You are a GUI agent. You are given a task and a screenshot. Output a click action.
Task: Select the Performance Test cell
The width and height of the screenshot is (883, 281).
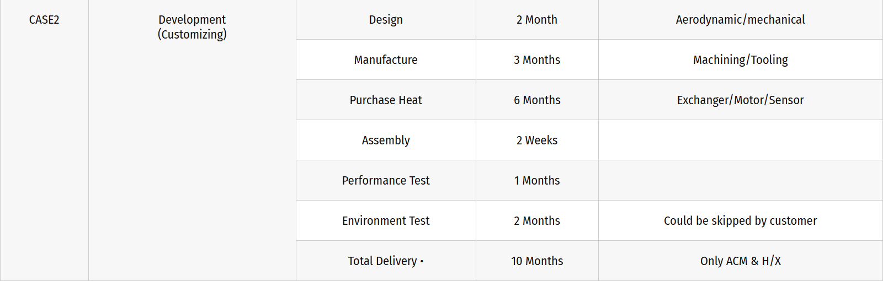click(386, 180)
